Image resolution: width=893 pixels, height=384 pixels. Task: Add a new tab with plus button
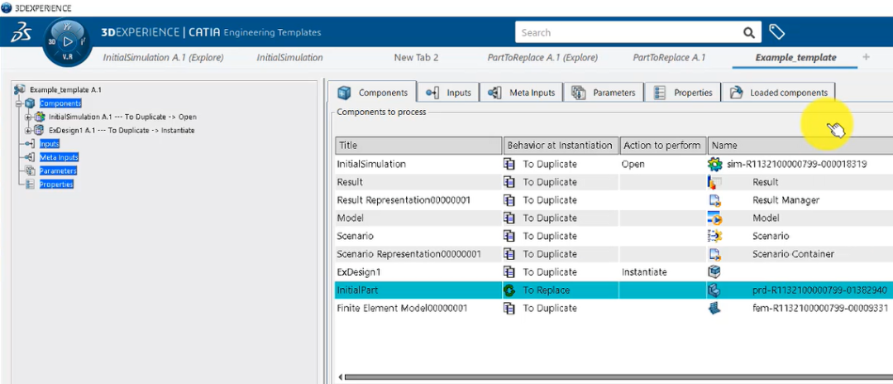click(866, 57)
